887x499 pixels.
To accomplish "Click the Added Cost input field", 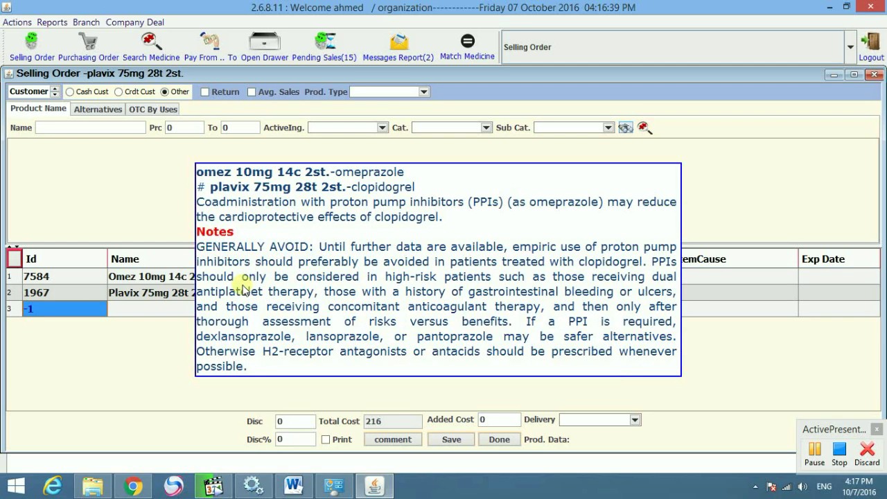I will 499,419.
